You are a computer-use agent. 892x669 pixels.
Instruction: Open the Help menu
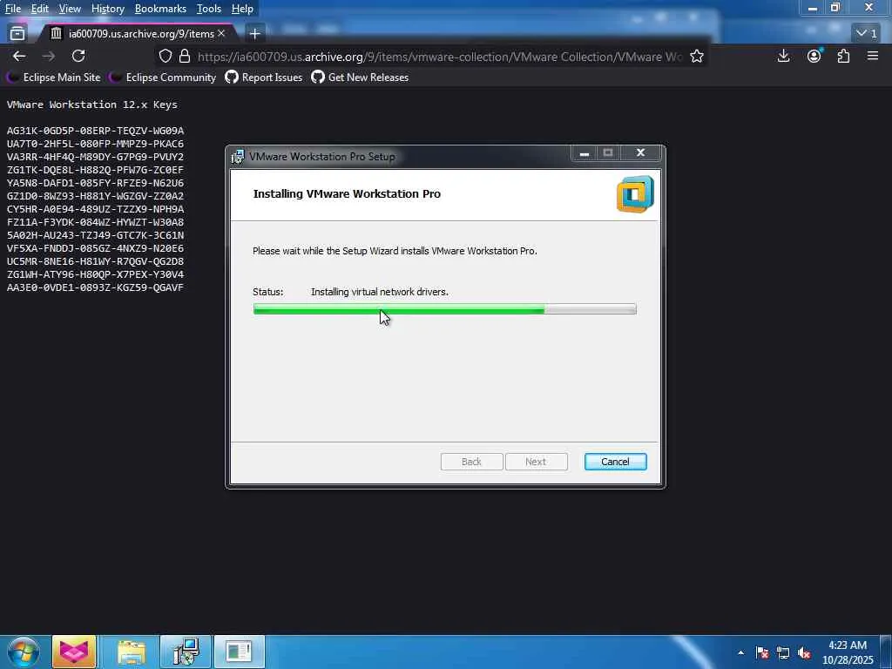click(x=242, y=9)
